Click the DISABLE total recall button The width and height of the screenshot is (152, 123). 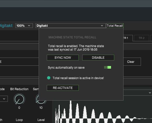(x=98, y=58)
